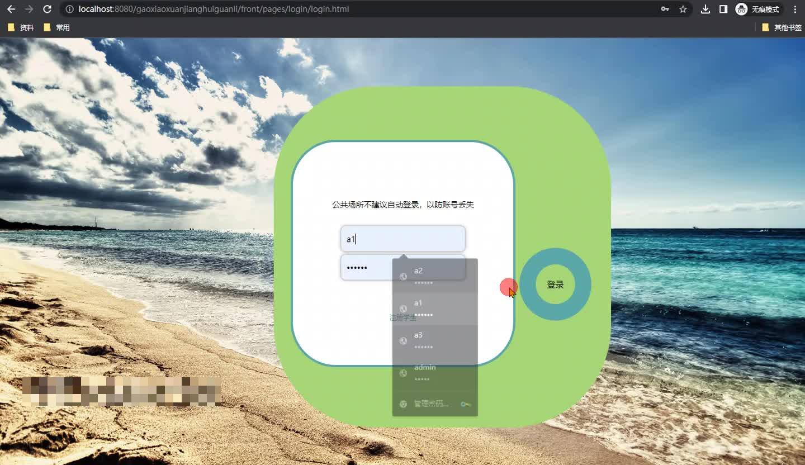Open the 常用 bookmarks folder
This screenshot has width=805, height=465.
pos(56,27)
